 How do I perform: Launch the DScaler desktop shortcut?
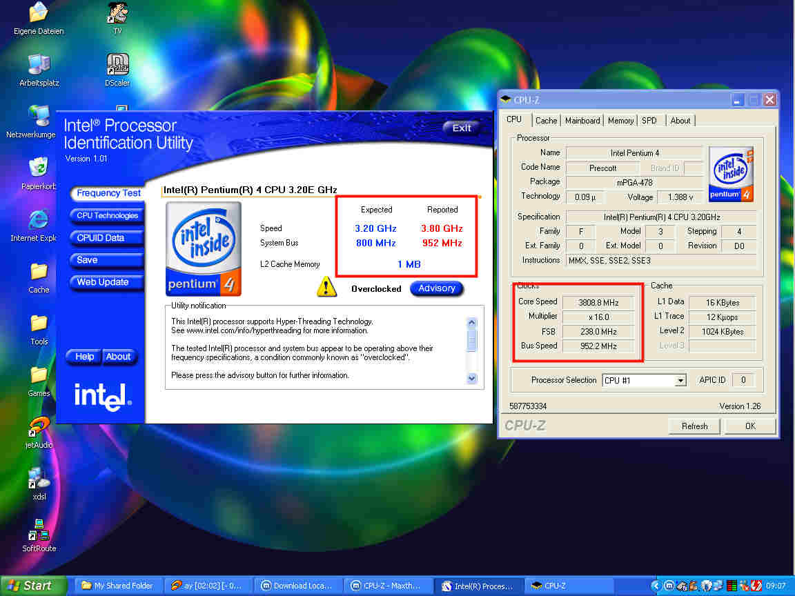[117, 64]
